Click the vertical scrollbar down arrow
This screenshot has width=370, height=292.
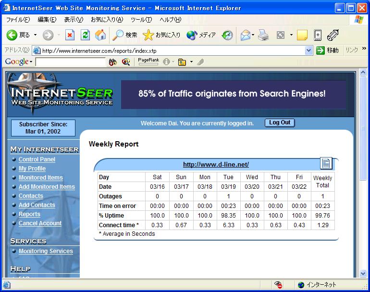[363, 274]
